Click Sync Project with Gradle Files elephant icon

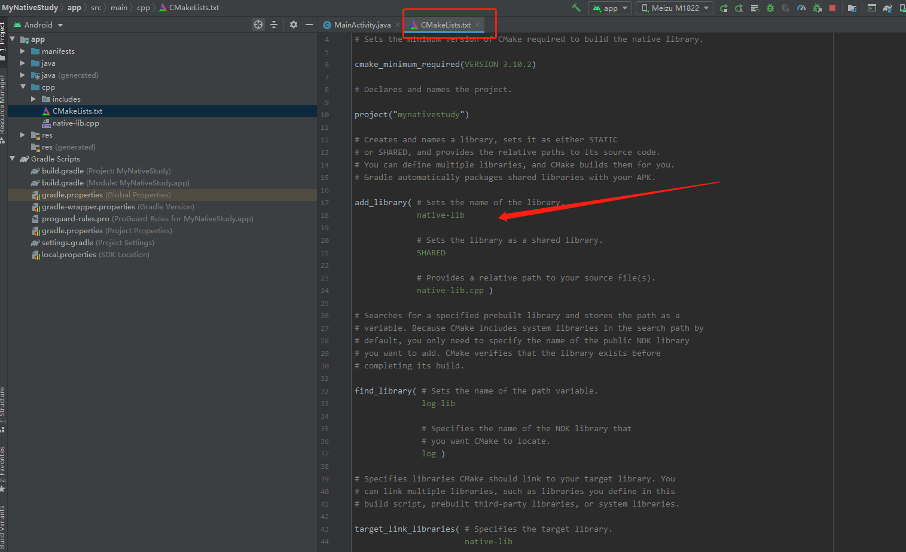tap(887, 8)
